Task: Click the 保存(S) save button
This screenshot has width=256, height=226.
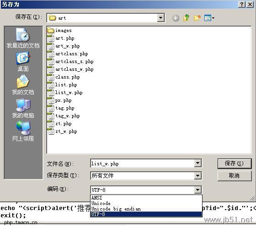Action: point(235,163)
